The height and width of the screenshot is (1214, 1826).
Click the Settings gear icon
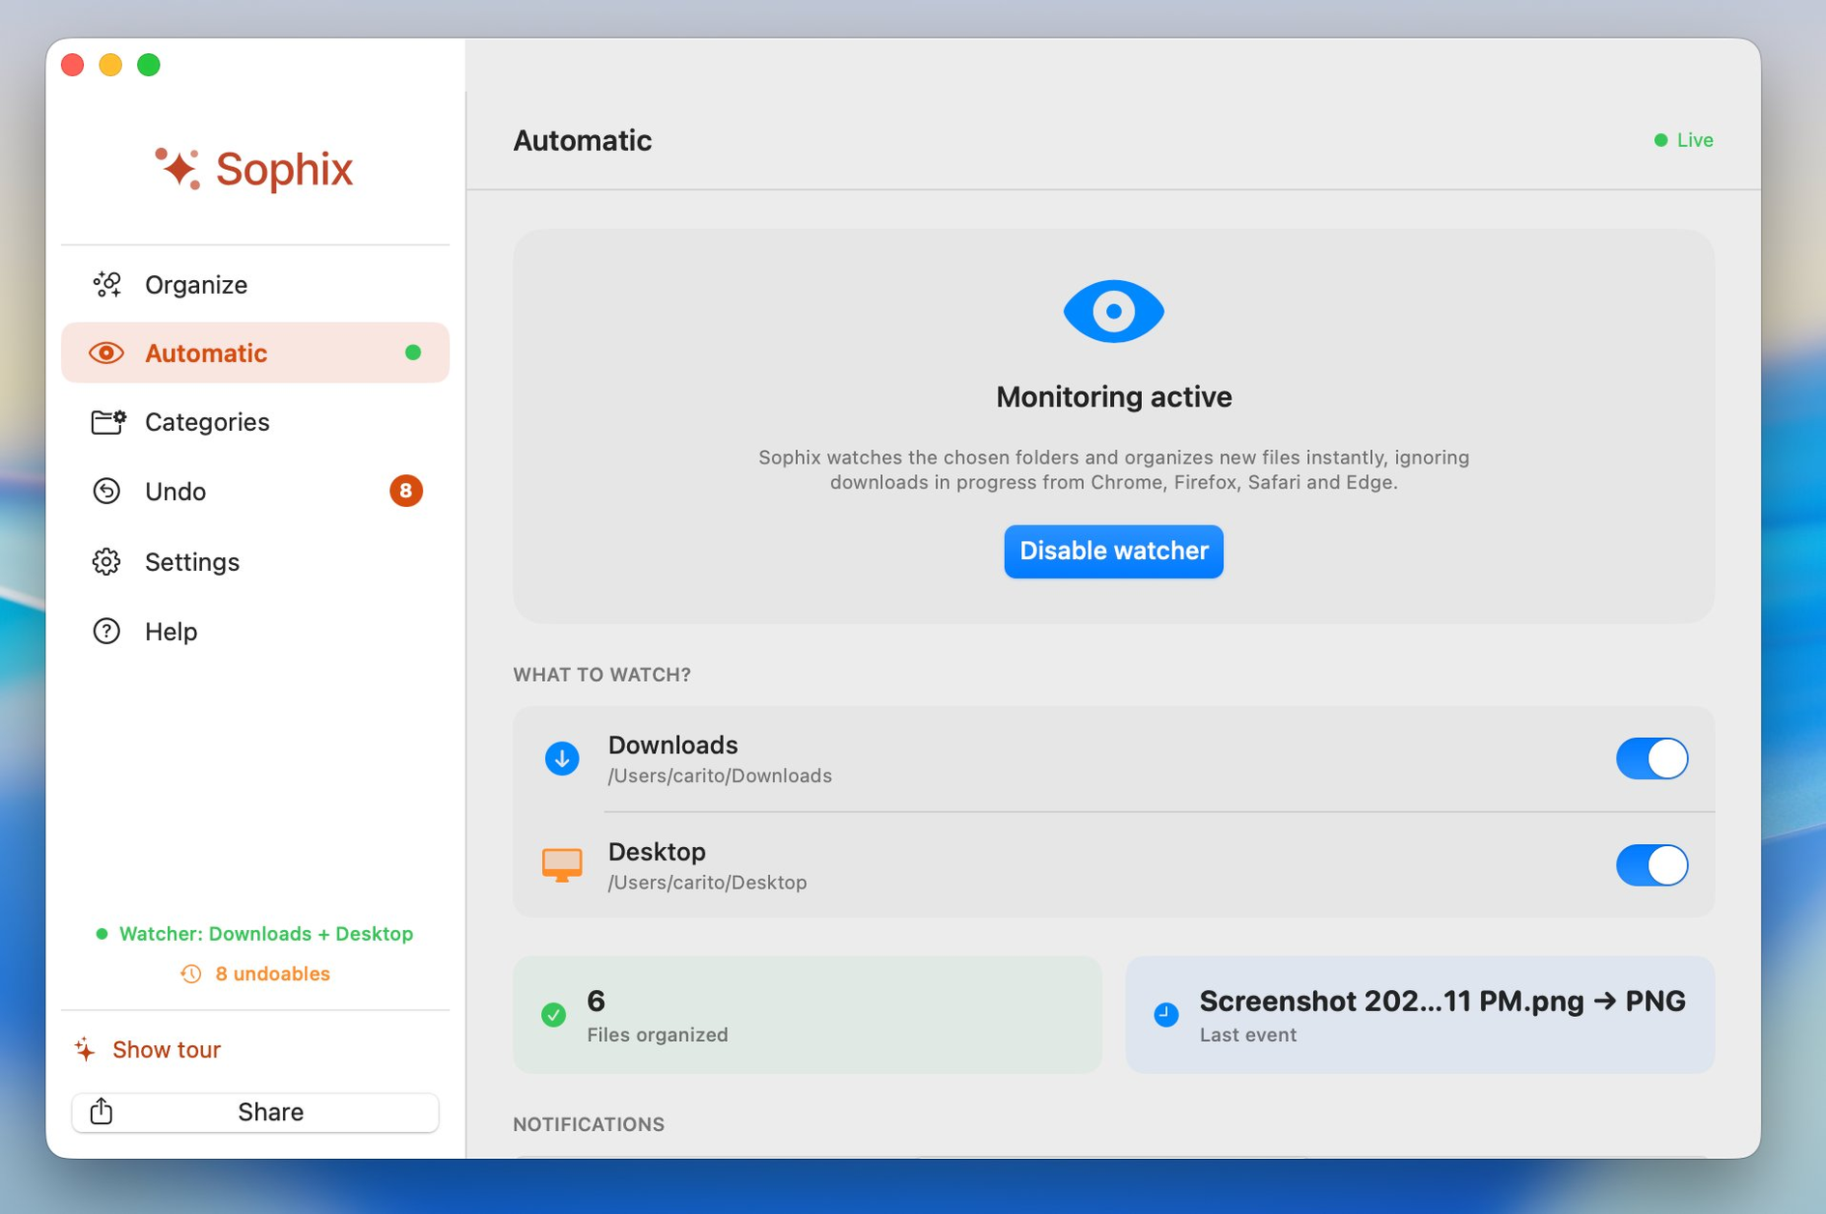tap(106, 562)
